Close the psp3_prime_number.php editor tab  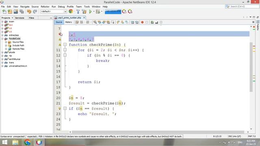pyautogui.click(x=84, y=17)
